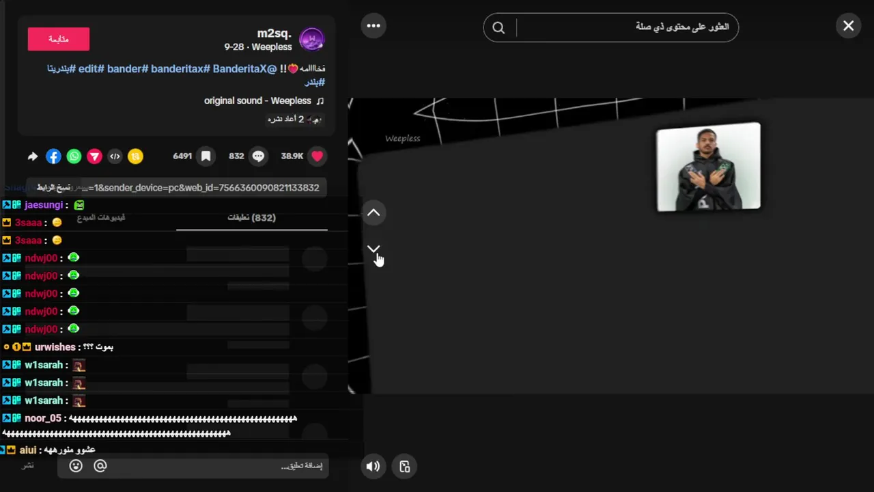The width and height of the screenshot is (874, 492).
Task: Close the video viewer with X
Action: click(x=848, y=26)
